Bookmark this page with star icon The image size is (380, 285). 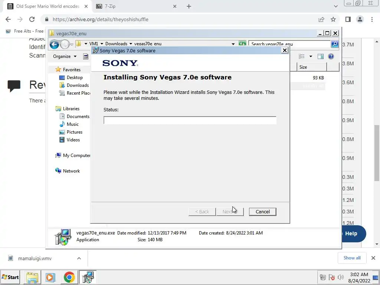[333, 19]
